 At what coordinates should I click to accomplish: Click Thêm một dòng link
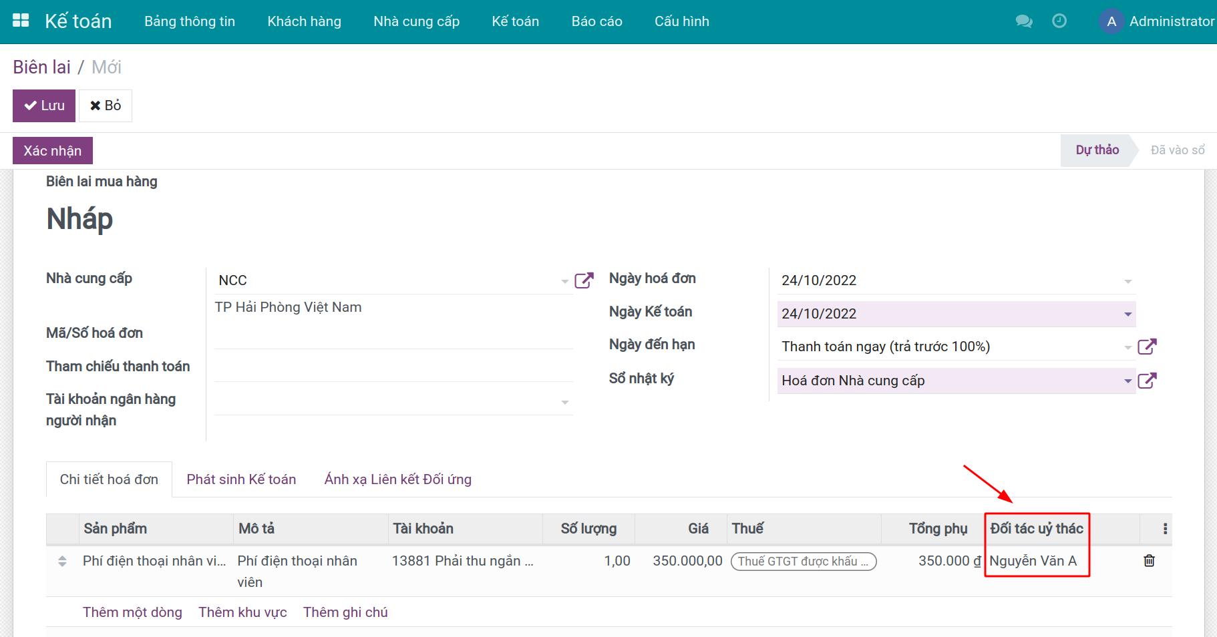pyautogui.click(x=132, y=612)
